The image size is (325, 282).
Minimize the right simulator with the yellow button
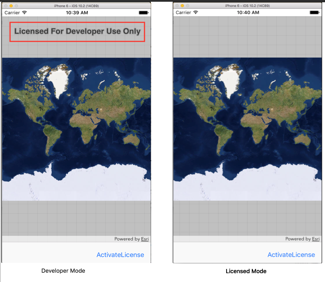click(x=182, y=6)
